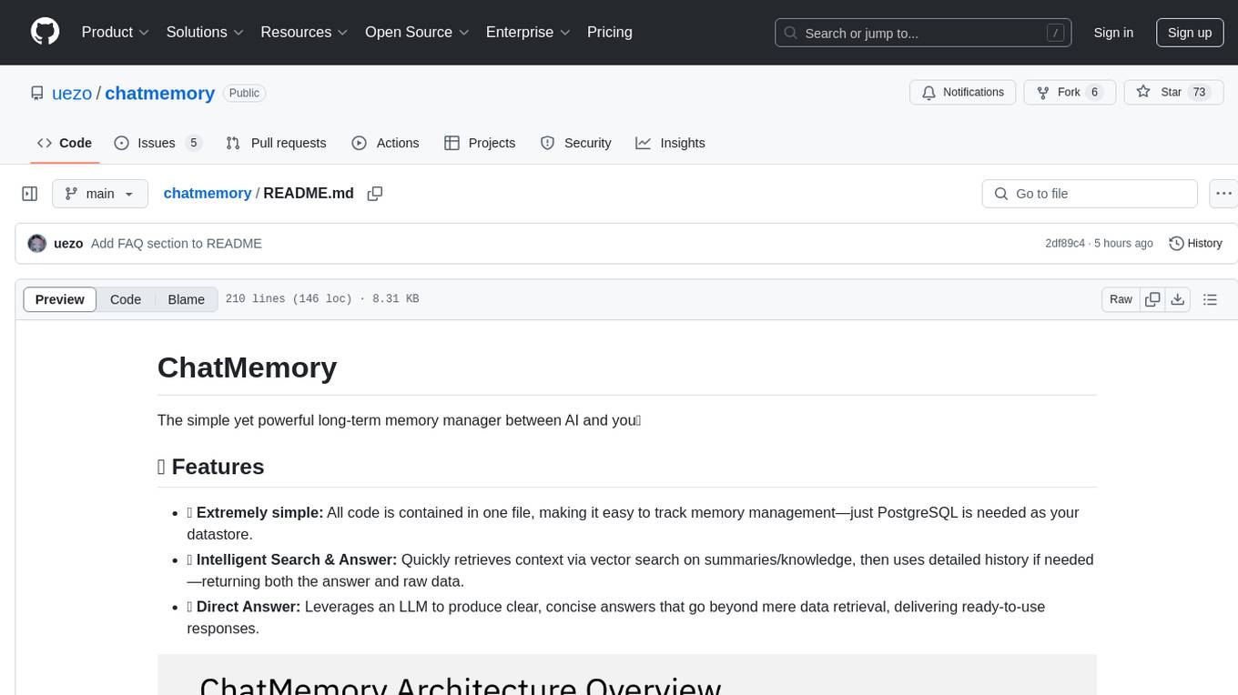
Task: Click the uezo commit author avatar
Action: 37,244
